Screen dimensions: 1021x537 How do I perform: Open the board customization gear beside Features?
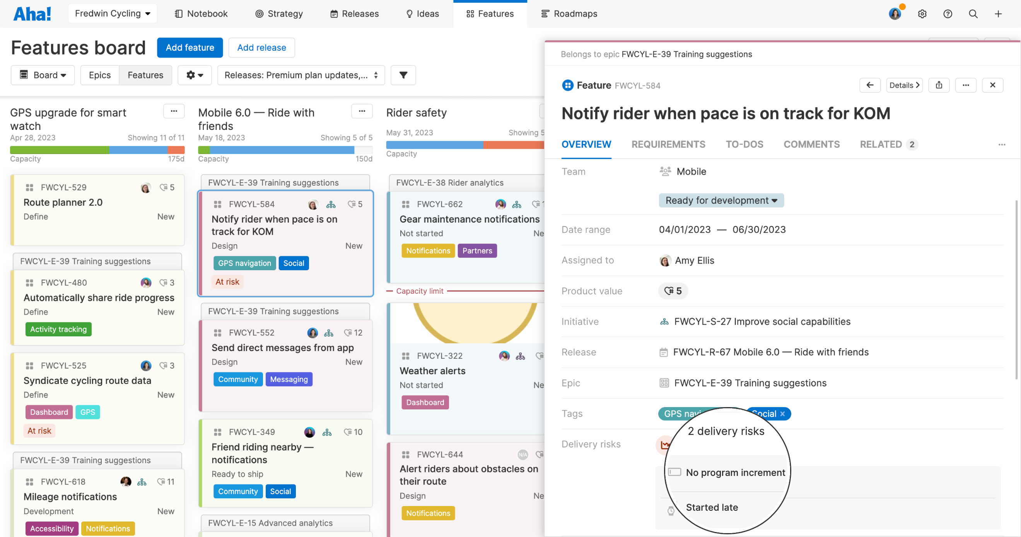(194, 75)
